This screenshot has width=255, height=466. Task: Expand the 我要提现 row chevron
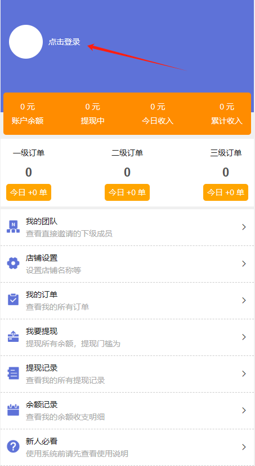[x=244, y=337]
